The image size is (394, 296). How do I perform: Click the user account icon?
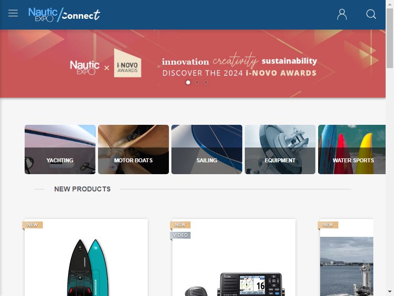point(342,14)
